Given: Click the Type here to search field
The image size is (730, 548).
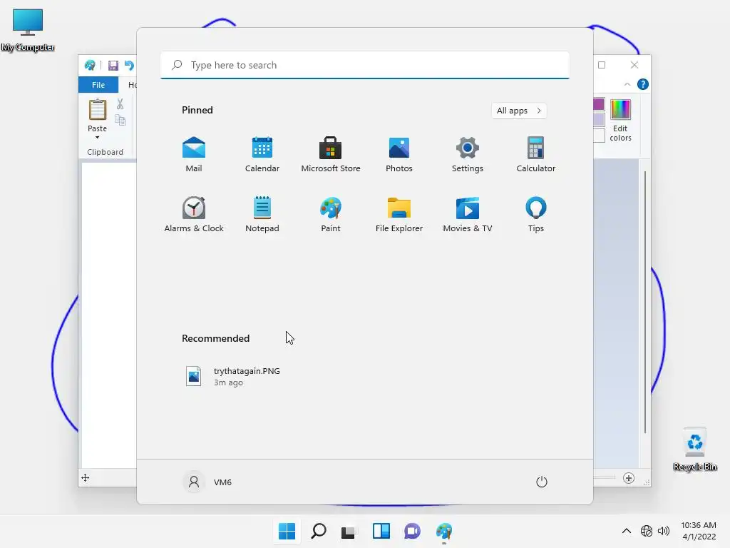Looking at the screenshot, I should [x=364, y=65].
